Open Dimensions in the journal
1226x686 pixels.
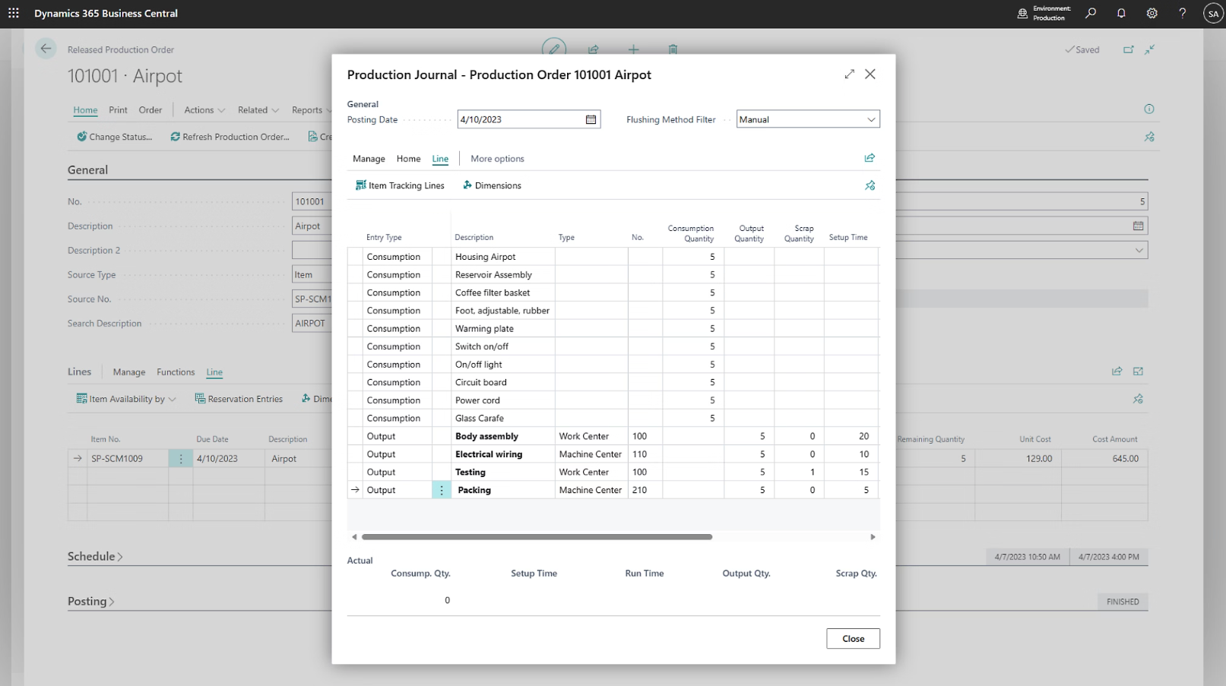(x=492, y=185)
